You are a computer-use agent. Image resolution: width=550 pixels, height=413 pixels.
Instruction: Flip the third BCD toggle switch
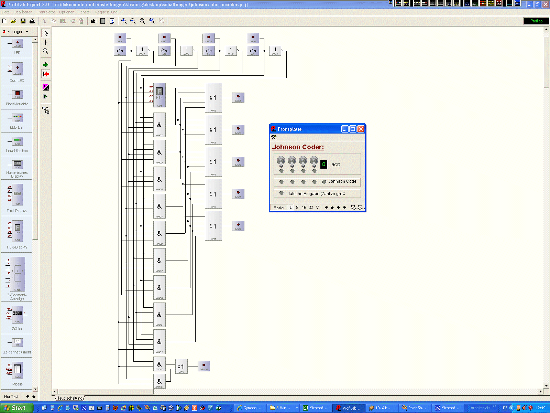(303, 161)
